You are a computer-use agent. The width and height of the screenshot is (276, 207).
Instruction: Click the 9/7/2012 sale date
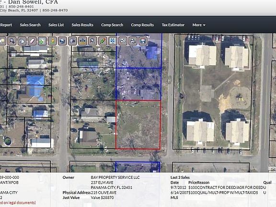(178, 187)
